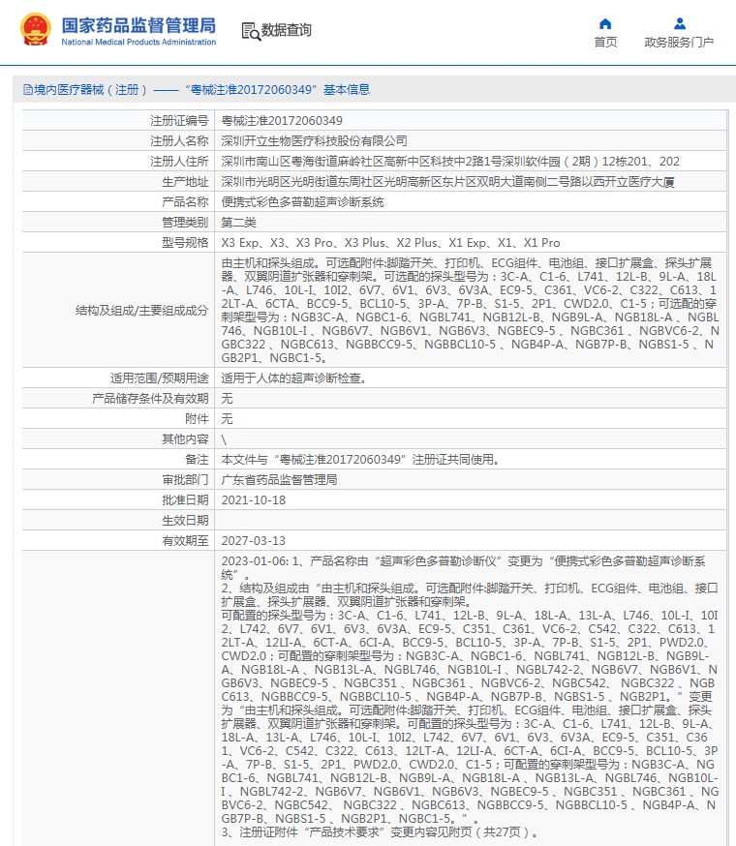The image size is (736, 846).
Task: Click the 数据查询 magnifier document icon
Action: pyautogui.click(x=250, y=31)
